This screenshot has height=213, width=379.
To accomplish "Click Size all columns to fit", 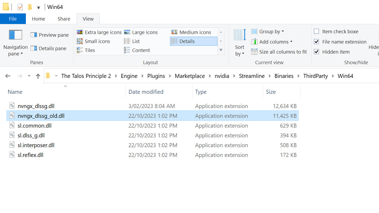I will (x=279, y=52).
